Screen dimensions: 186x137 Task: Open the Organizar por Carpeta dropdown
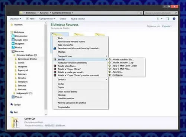click(167, 26)
